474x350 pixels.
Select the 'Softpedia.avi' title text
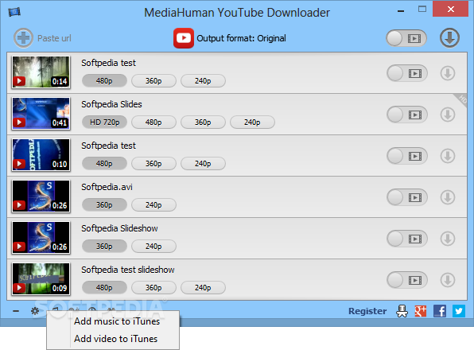(x=107, y=187)
